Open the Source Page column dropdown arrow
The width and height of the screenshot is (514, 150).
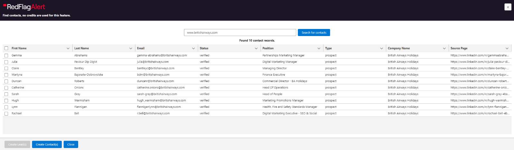point(507,48)
